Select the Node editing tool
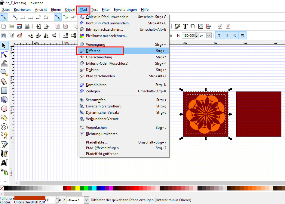This screenshot has height=204, width=285. click(4, 54)
